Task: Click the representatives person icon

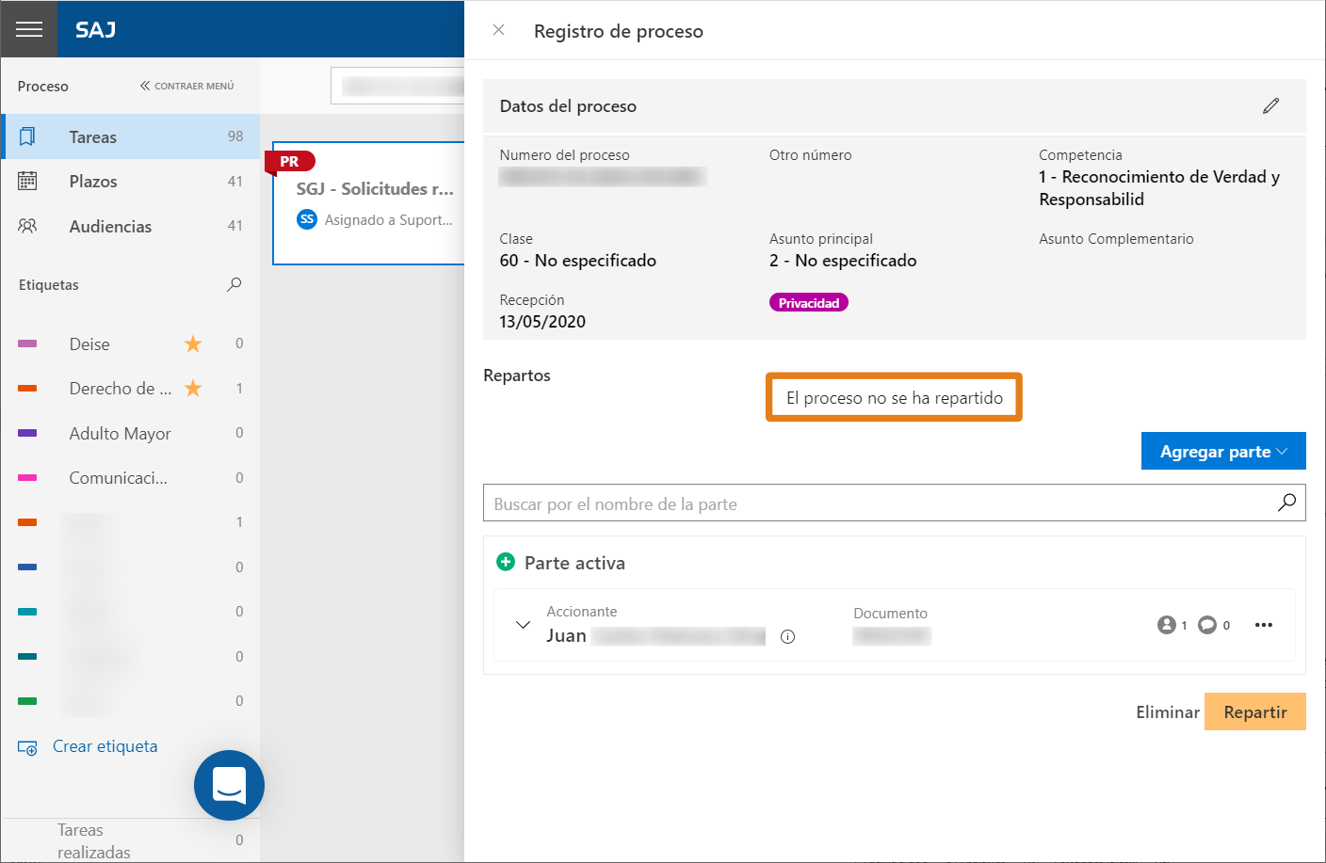Action: (x=1167, y=625)
